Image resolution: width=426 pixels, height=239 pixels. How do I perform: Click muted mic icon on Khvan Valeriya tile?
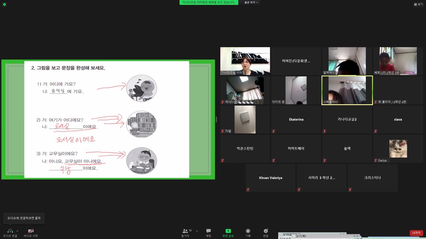248,190
